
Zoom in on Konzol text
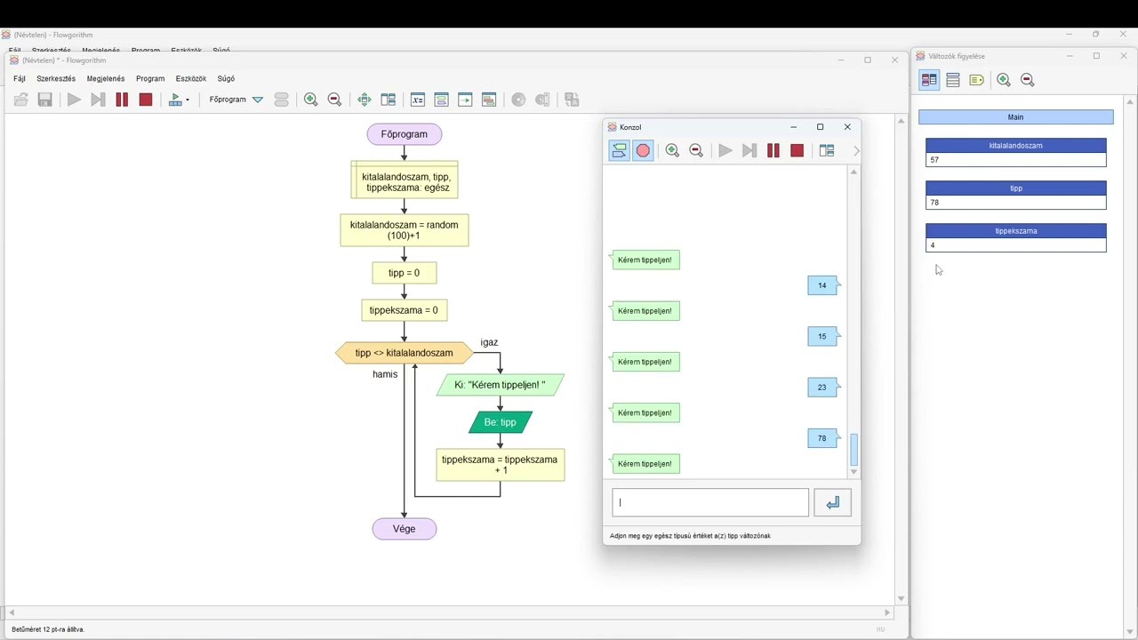click(672, 151)
